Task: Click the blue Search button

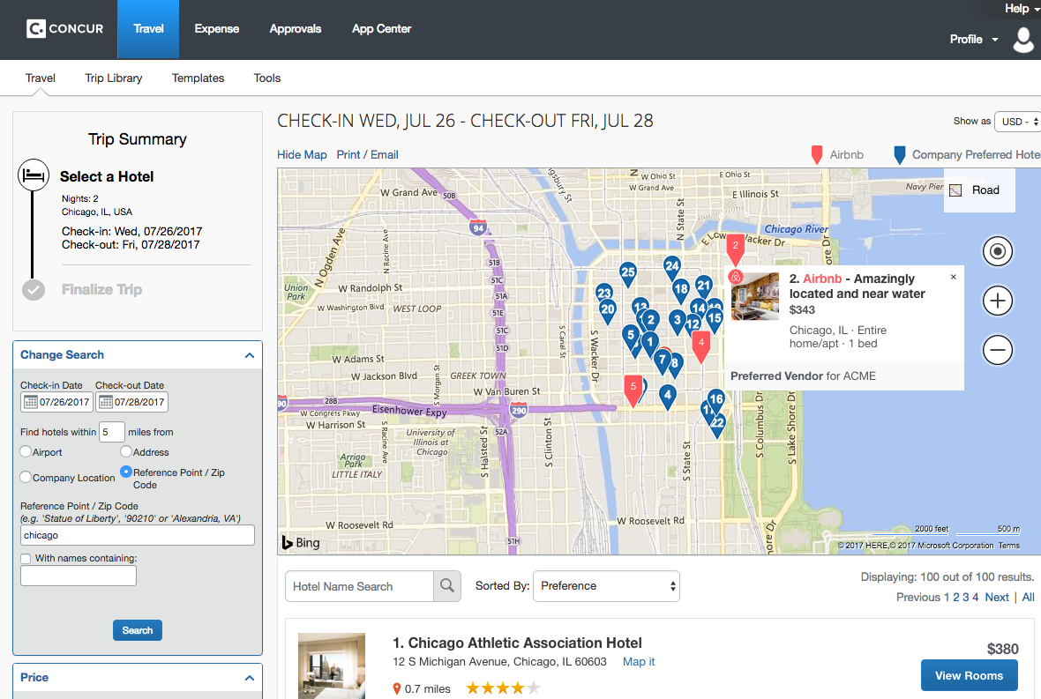Action: pyautogui.click(x=138, y=630)
